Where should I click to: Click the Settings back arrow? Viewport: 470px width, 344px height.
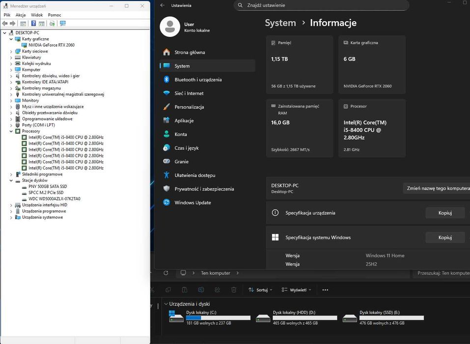pyautogui.click(x=163, y=5)
